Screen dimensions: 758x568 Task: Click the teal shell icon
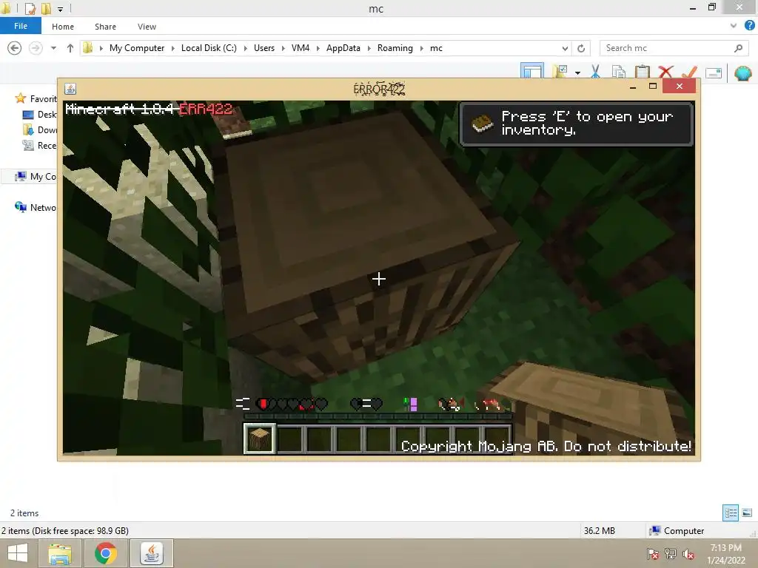click(x=743, y=73)
